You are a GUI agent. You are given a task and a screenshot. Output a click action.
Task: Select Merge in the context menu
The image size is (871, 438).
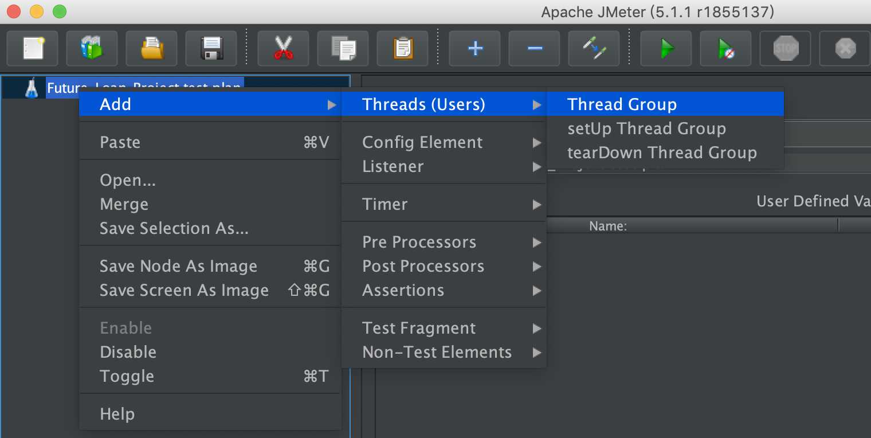[210, 204]
